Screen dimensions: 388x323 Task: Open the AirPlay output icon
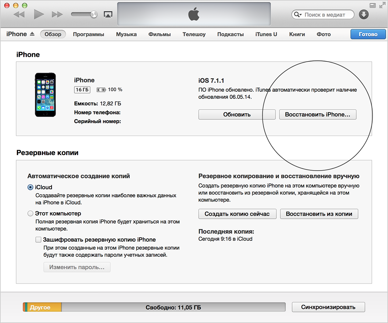click(x=108, y=15)
